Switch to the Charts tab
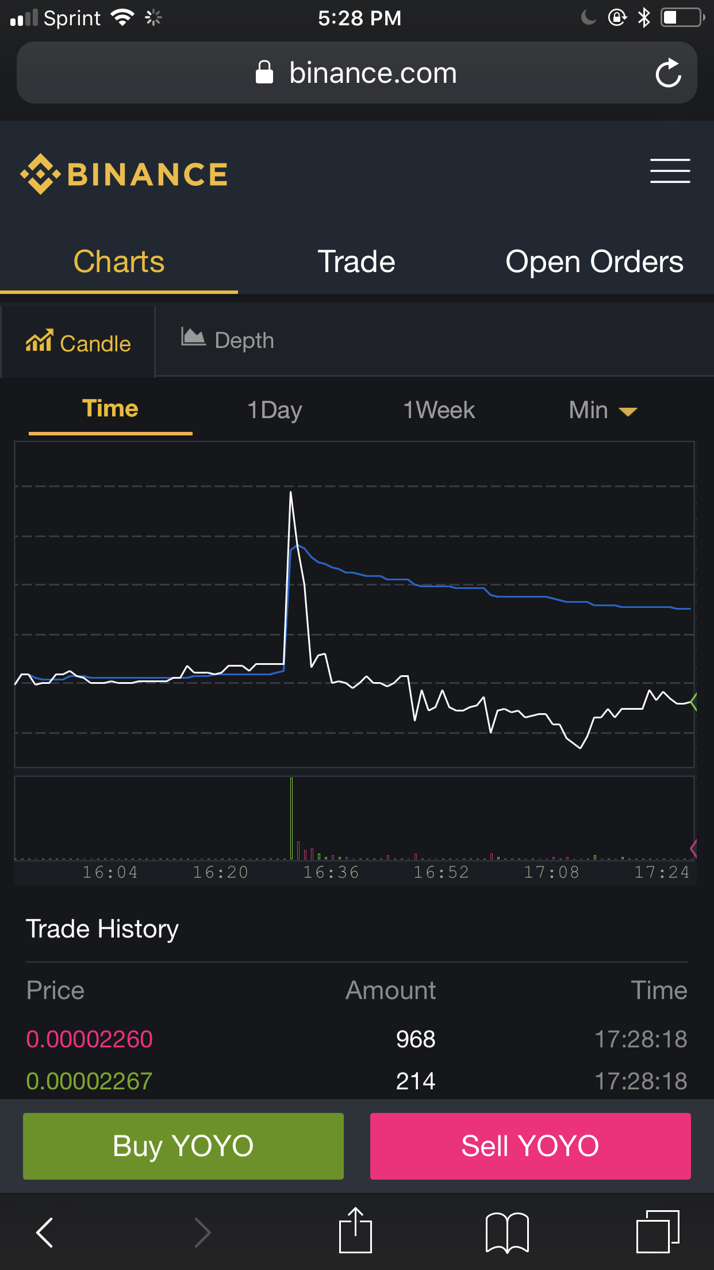Image resolution: width=714 pixels, height=1270 pixels. (x=119, y=262)
